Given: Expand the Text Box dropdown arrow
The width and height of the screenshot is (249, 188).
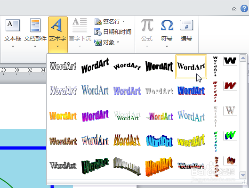Looking at the screenshot, I should coord(13,46).
